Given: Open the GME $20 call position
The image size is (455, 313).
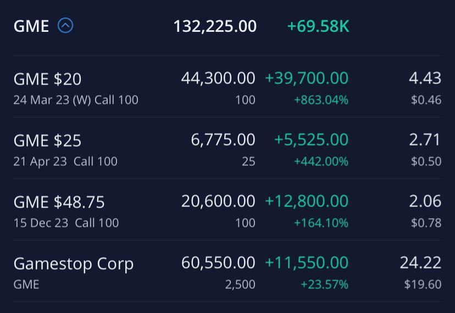Looking at the screenshot, I should tap(47, 79).
